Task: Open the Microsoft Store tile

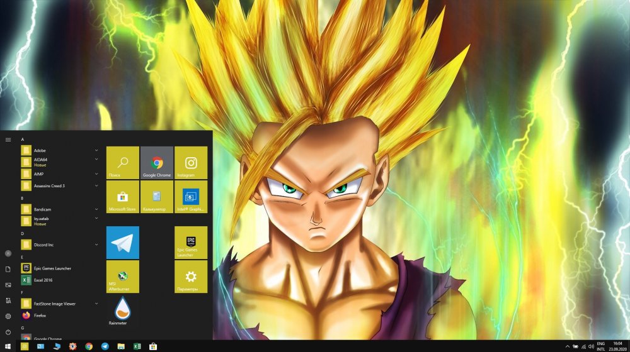Action: [x=122, y=197]
